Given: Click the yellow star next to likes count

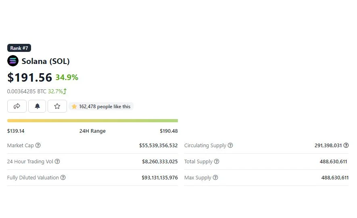Looking at the screenshot, I should coord(74,106).
